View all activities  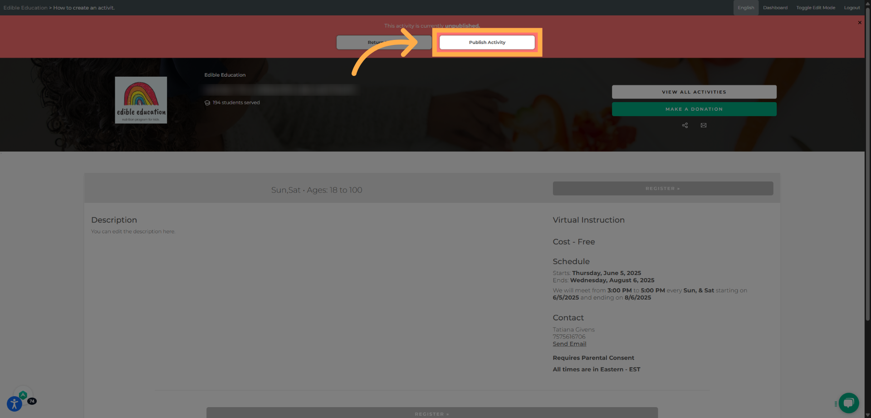click(694, 92)
